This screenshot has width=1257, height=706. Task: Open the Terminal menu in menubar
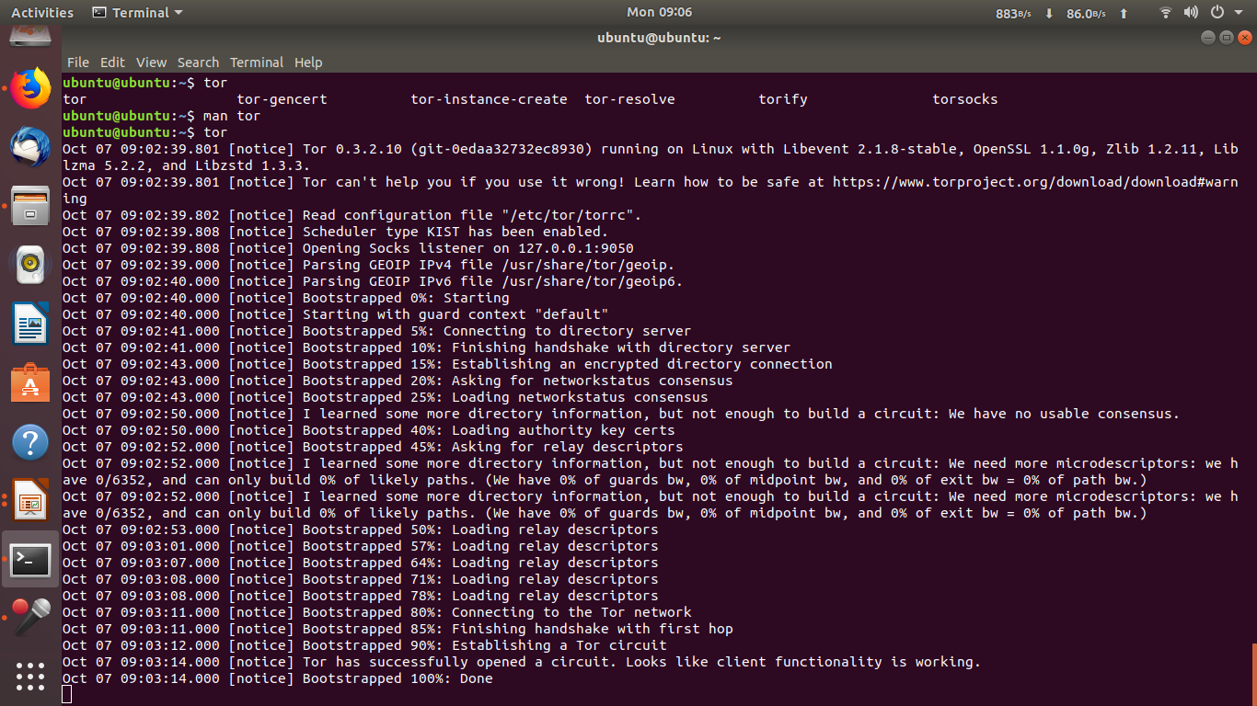click(257, 63)
